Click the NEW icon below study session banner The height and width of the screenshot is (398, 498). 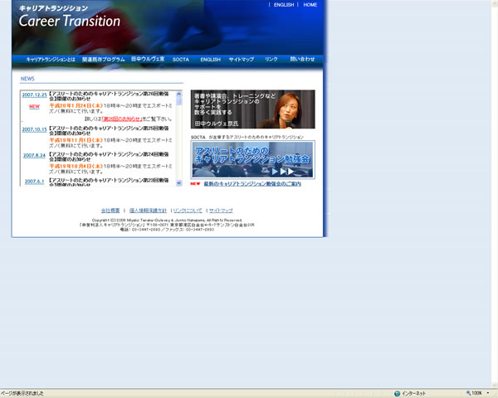[x=195, y=184]
